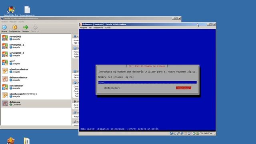Click the ubuntunoeliminar name text
The height and width of the screenshot is (144, 256).
click(19, 69)
